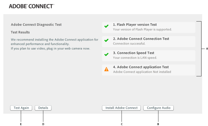Viewport: 208px width, 126px height.
Task: Click the Connection Test green checkmark icon
Action: (106, 40)
